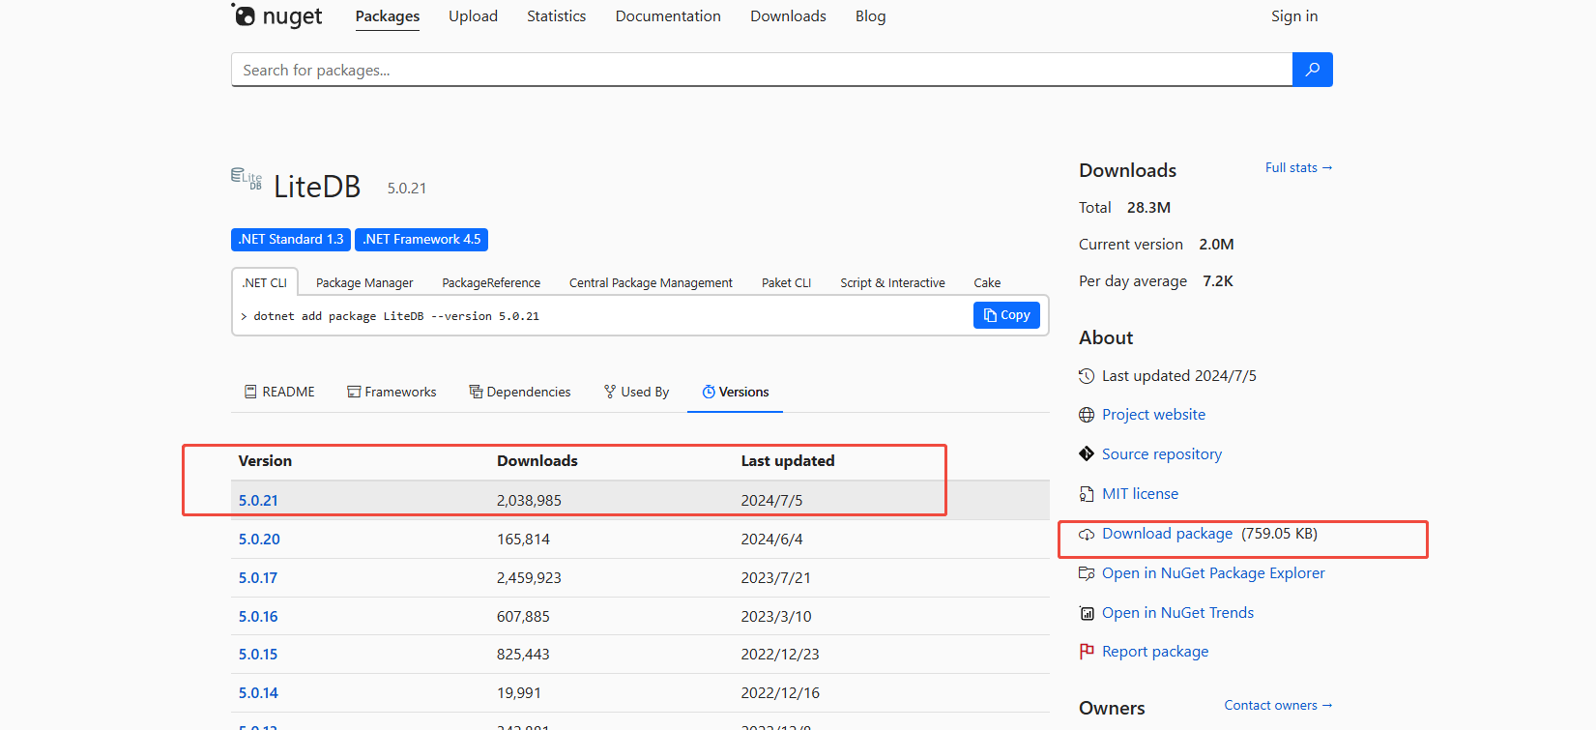This screenshot has height=730, width=1596.
Task: Click Sign in
Action: pos(1294,16)
